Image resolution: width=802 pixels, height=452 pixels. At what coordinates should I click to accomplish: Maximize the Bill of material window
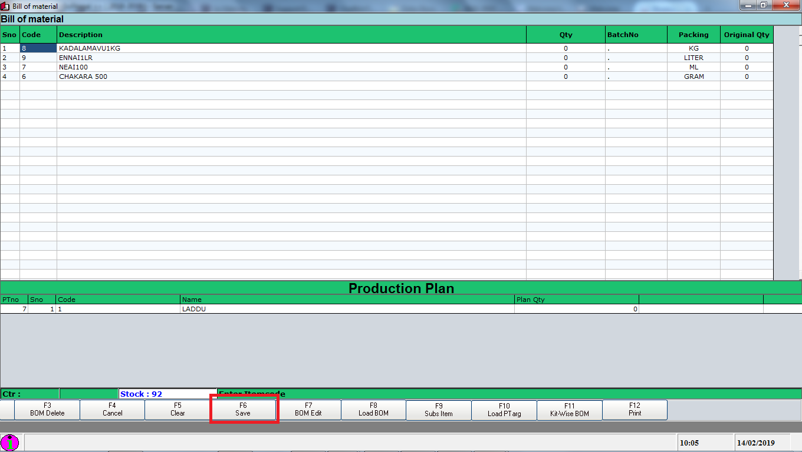(764, 5)
